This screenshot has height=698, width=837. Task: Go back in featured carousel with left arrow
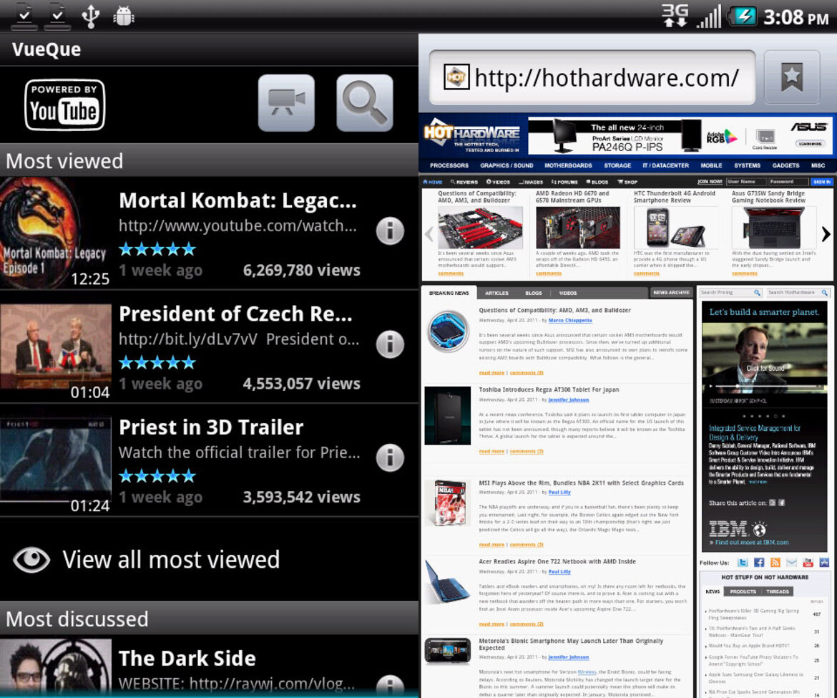[429, 233]
